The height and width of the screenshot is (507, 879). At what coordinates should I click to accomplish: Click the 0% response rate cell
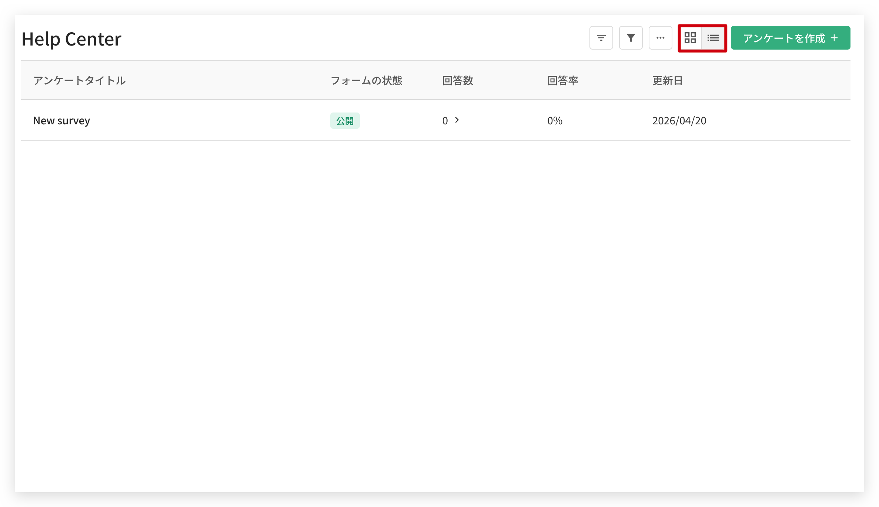[555, 121]
